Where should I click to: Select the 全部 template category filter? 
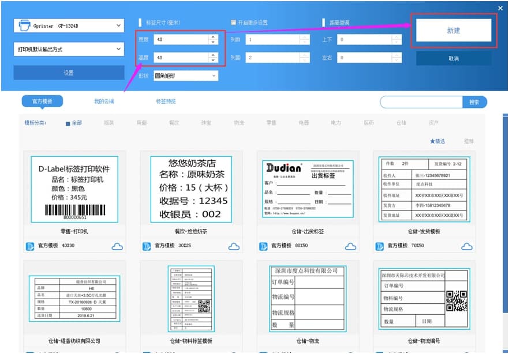74,123
